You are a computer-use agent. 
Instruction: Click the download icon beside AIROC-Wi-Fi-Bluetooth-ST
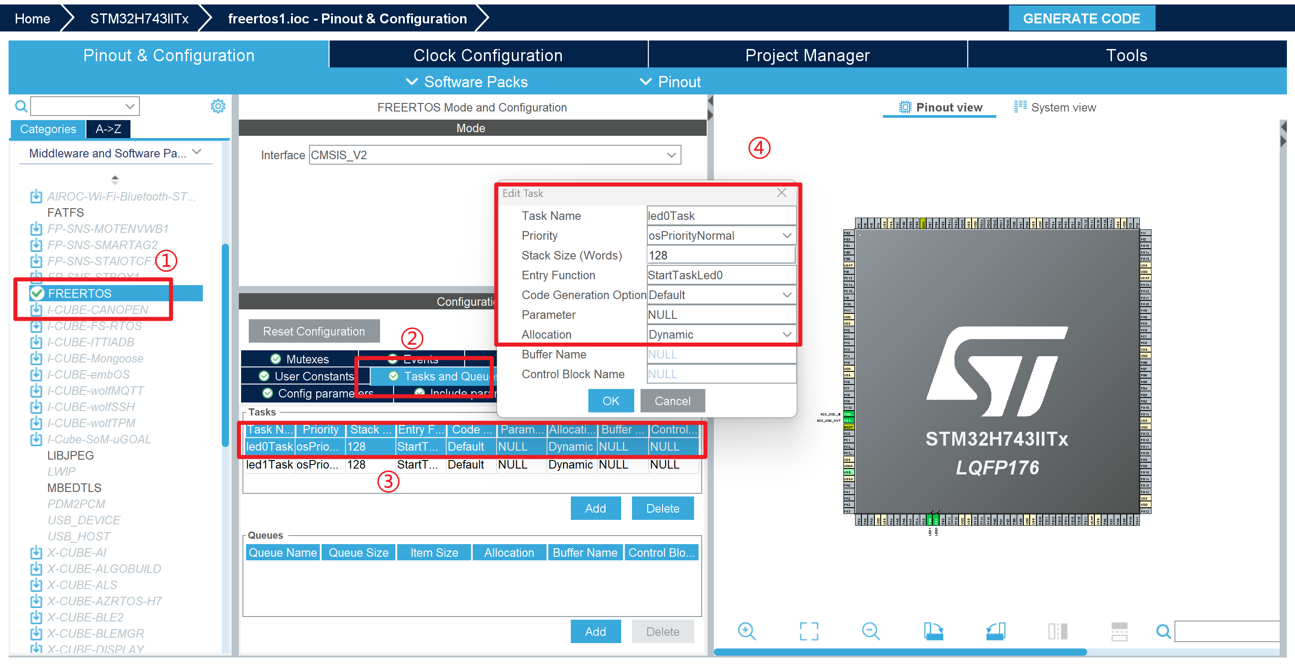(x=36, y=196)
